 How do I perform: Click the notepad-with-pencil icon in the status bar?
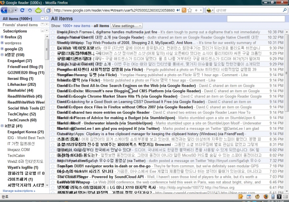pos(241,197)
